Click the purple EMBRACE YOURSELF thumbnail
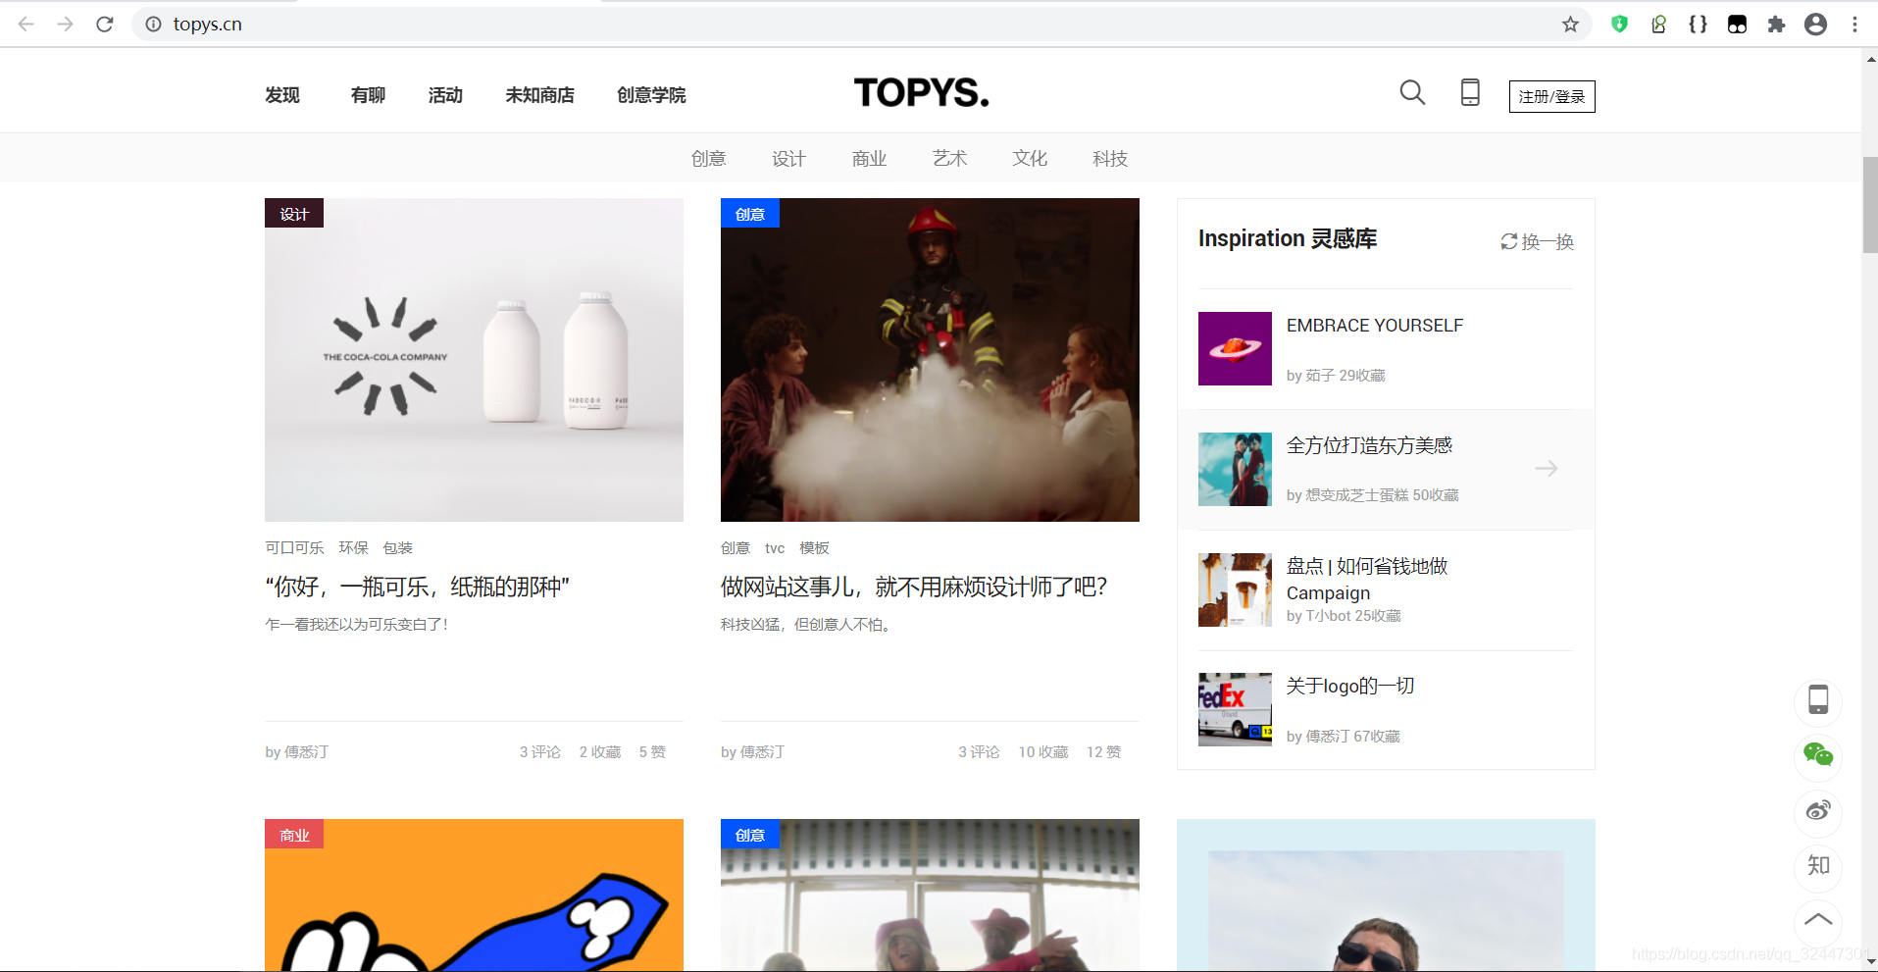The height and width of the screenshot is (972, 1878). tap(1235, 348)
